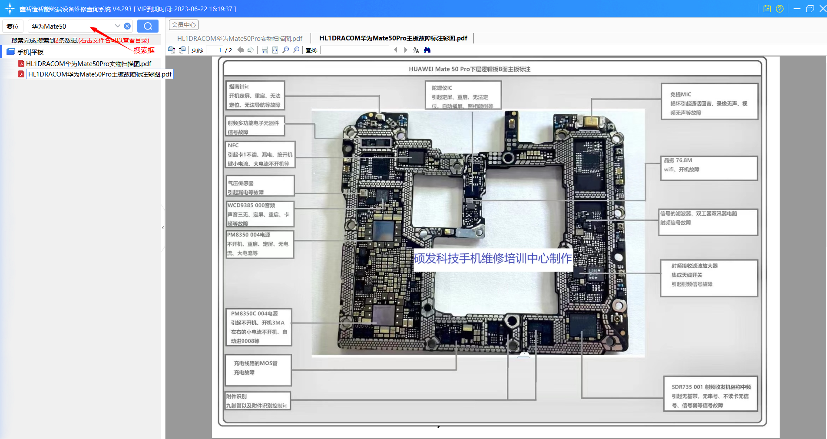Click the PDF icon beside 主板故障标注彩图.pdf
The width and height of the screenshot is (827, 439).
[21, 74]
